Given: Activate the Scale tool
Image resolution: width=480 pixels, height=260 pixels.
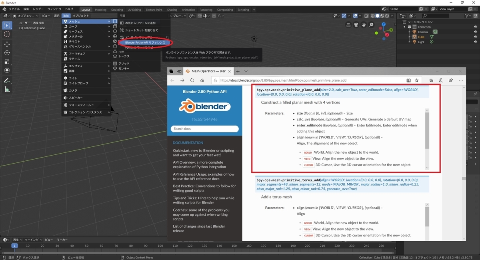Looking at the screenshot, I should coord(7,62).
